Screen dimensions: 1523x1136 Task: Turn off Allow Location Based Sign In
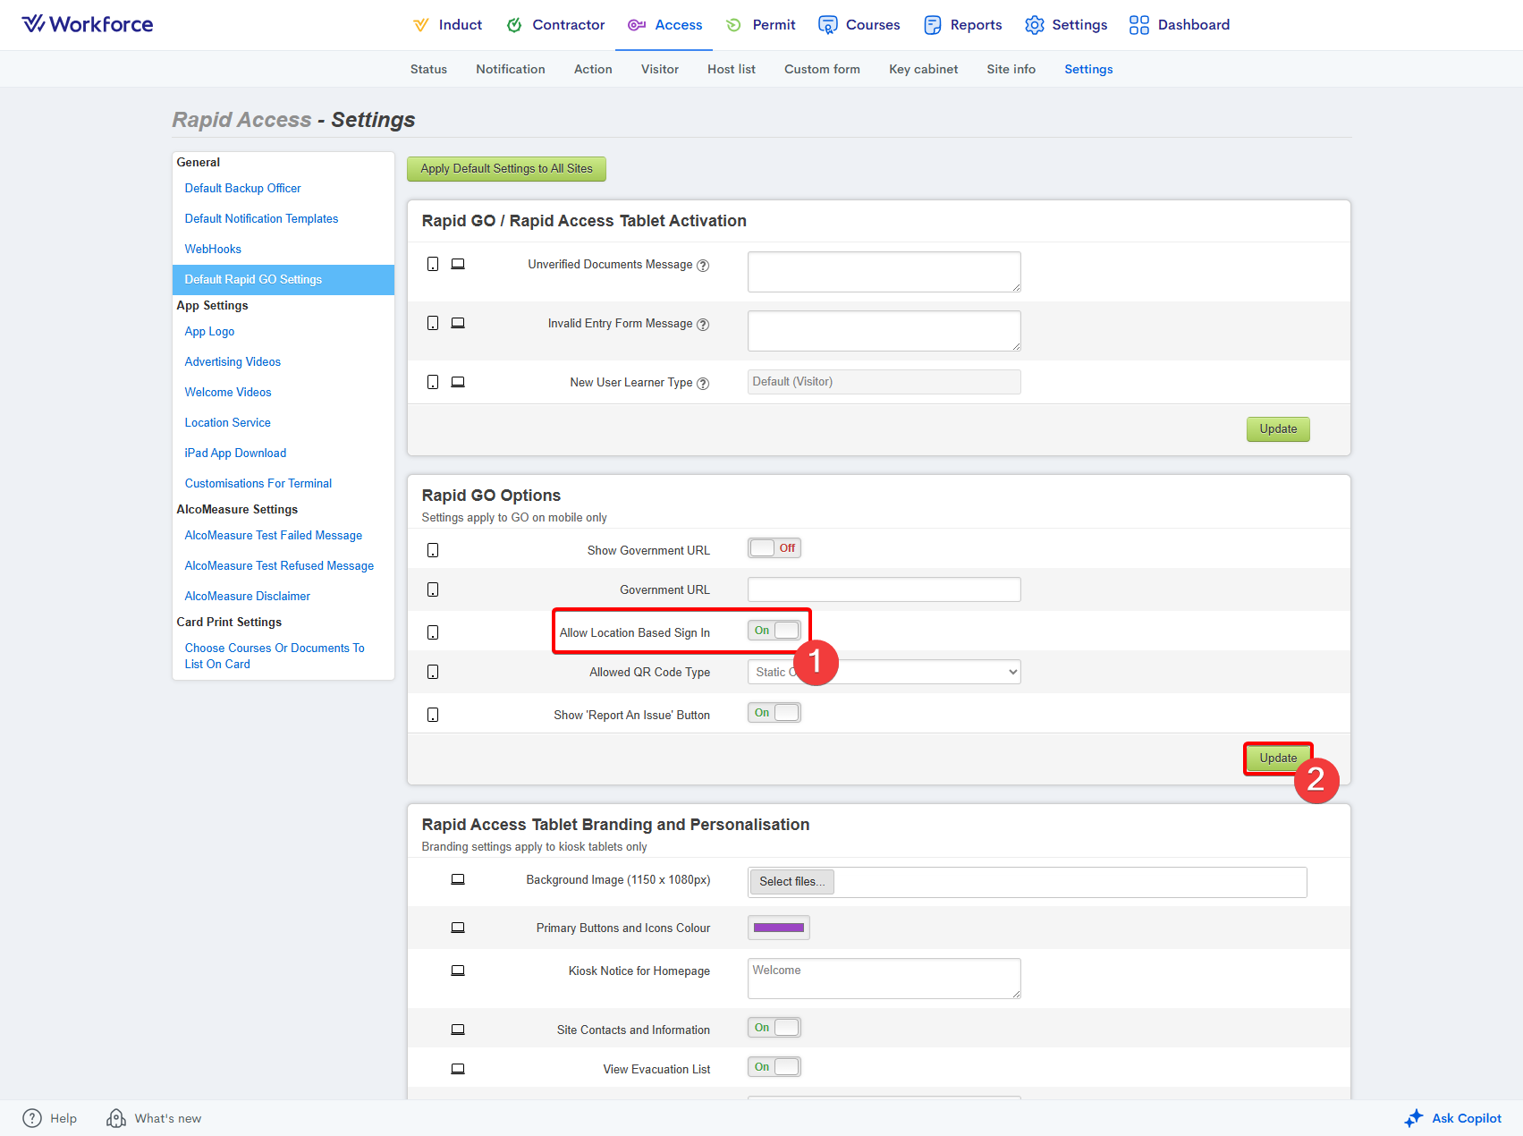pos(774,631)
